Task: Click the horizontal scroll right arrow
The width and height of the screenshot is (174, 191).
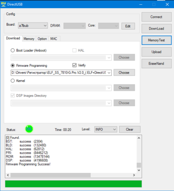Action: click(134, 175)
